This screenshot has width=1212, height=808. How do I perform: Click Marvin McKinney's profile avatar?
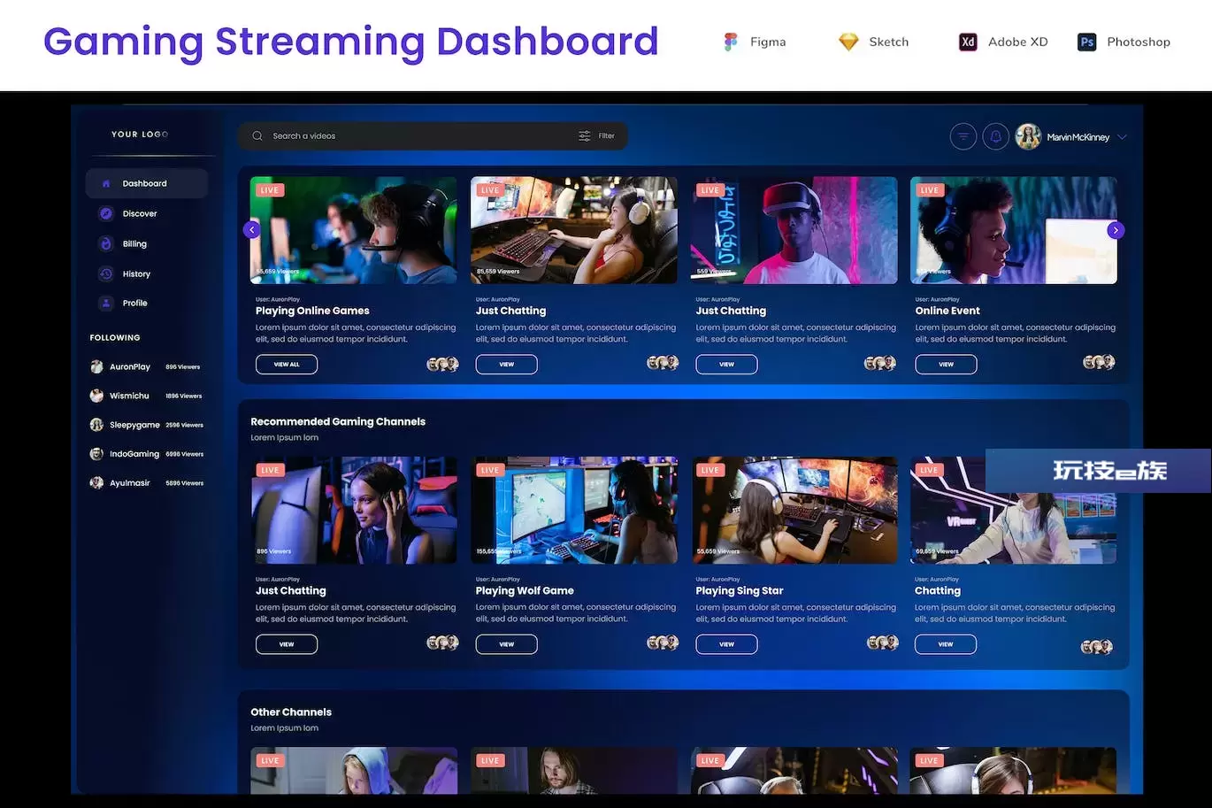tap(1028, 136)
